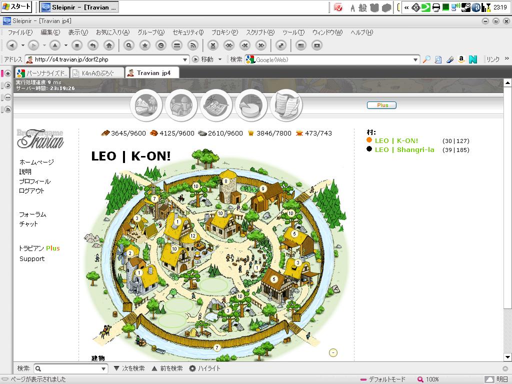Switch to the パーソナライズド tab
The width and height of the screenshot is (512, 384).
tap(42, 73)
